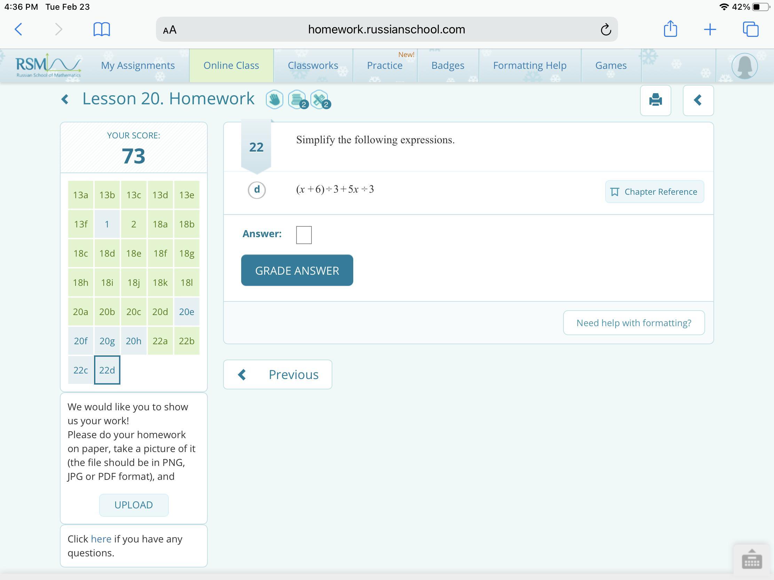
Task: Click the UPLOAD button
Action: (x=134, y=505)
